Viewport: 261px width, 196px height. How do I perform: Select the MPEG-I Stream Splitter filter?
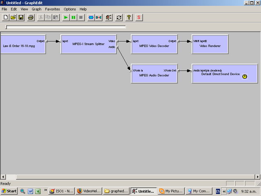click(x=88, y=44)
